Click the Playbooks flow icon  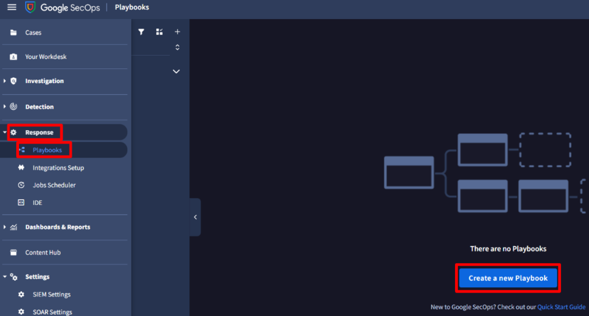(x=22, y=150)
